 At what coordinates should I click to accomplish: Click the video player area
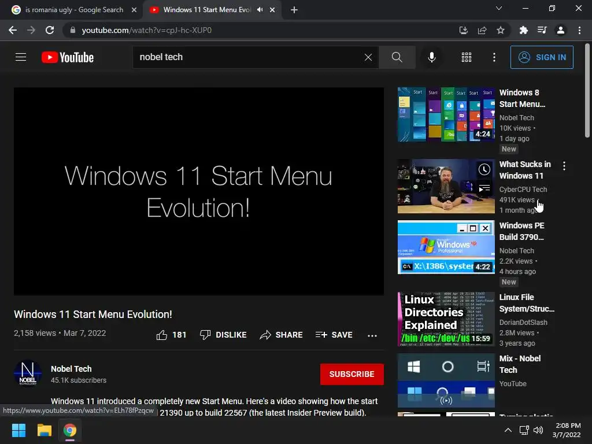click(x=199, y=191)
